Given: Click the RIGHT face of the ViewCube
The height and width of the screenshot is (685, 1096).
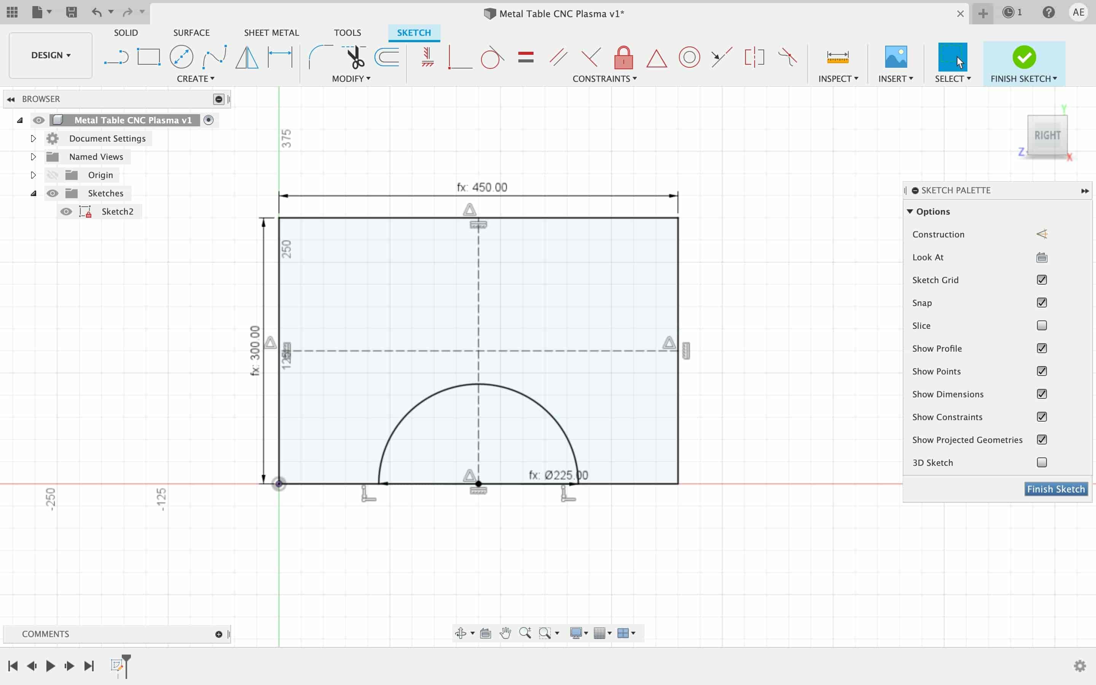Looking at the screenshot, I should pyautogui.click(x=1047, y=135).
